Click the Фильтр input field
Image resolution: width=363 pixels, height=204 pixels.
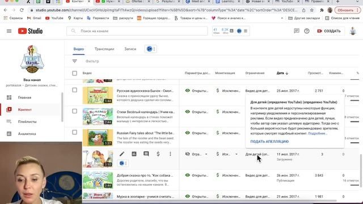pyautogui.click(x=92, y=61)
